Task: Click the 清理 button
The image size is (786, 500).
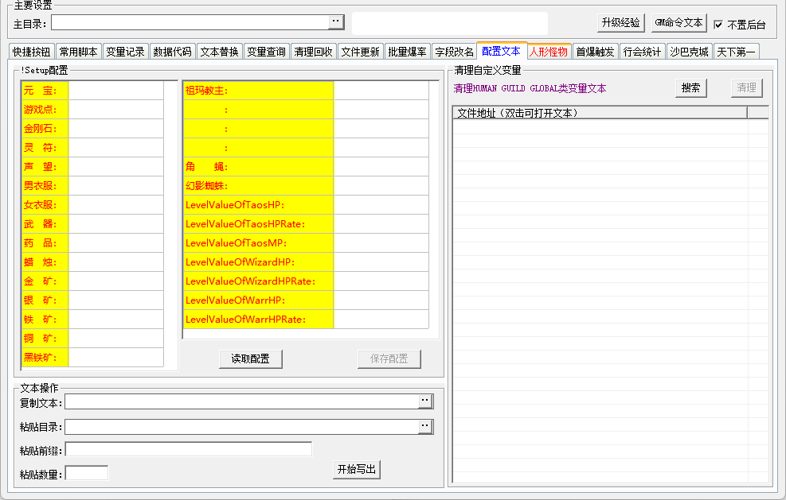Action: point(746,88)
